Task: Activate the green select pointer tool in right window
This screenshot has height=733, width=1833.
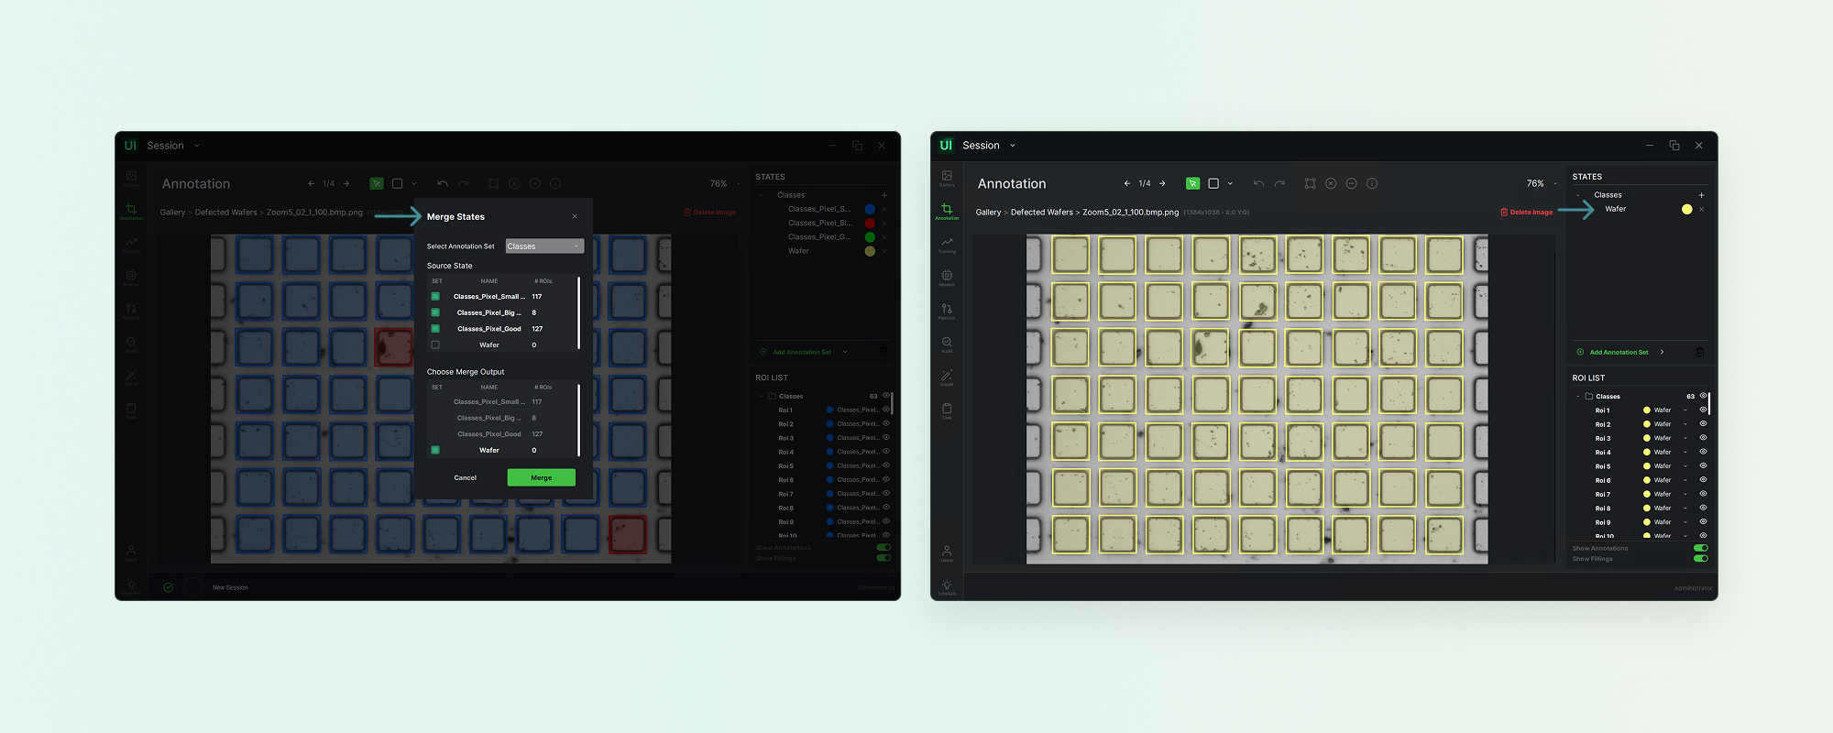Action: pyautogui.click(x=1192, y=183)
